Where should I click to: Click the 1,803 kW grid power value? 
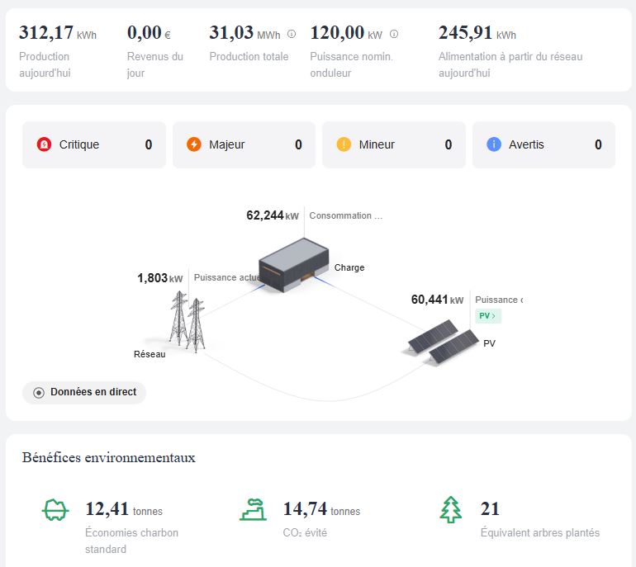[159, 278]
